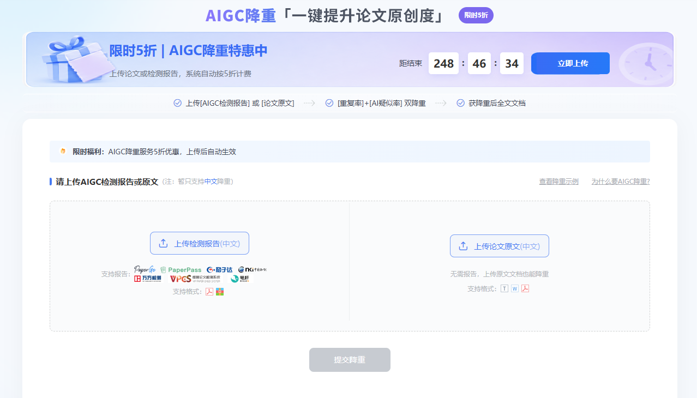The height and width of the screenshot is (398, 697).
Task: Click the note (注：暂只支持中文降重)
Action: tap(198, 182)
